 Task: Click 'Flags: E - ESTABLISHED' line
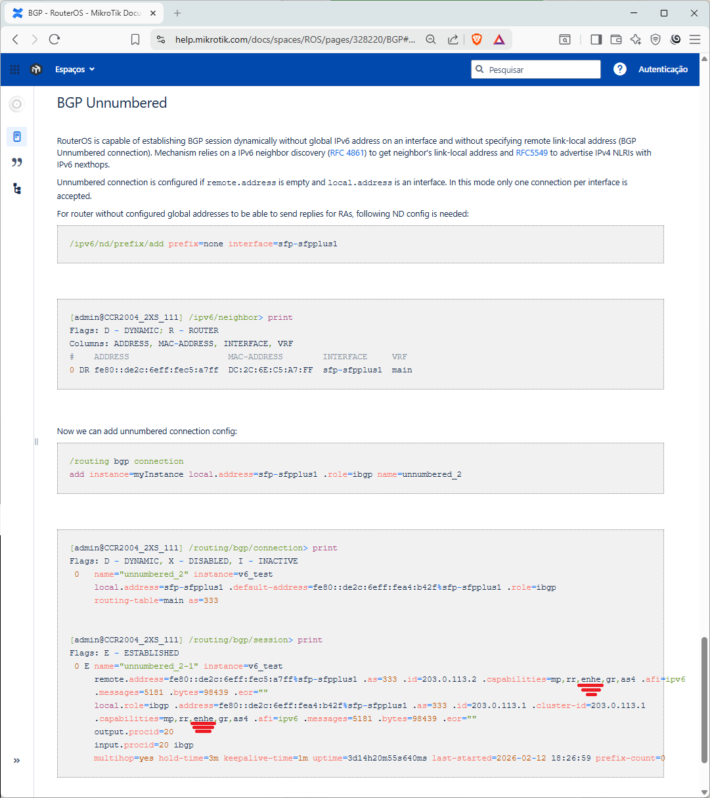(x=124, y=653)
